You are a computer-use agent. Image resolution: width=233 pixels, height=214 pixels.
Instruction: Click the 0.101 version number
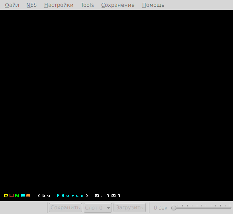(108, 196)
